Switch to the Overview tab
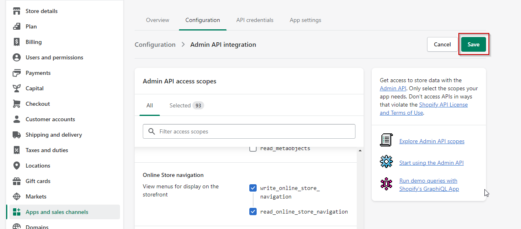Image resolution: width=521 pixels, height=229 pixels. (157, 20)
